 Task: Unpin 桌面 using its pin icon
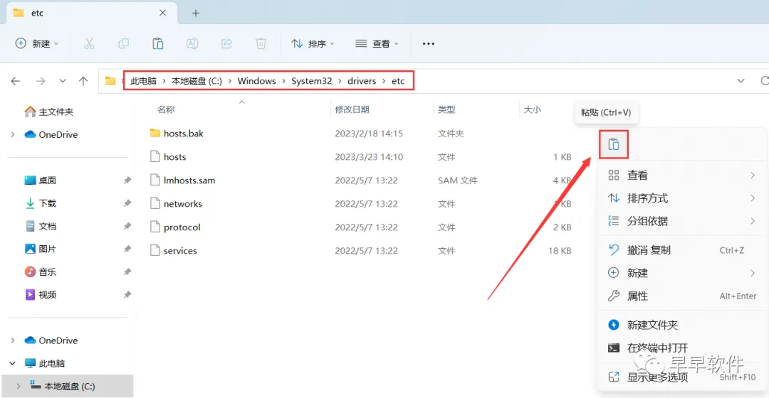click(127, 180)
